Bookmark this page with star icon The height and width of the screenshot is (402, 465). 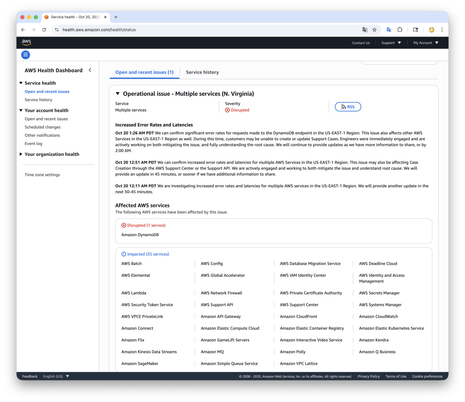point(375,30)
